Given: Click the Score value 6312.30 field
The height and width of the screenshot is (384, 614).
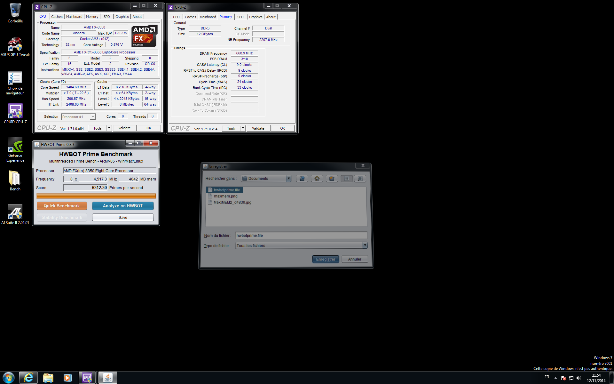Looking at the screenshot, I should (85, 188).
